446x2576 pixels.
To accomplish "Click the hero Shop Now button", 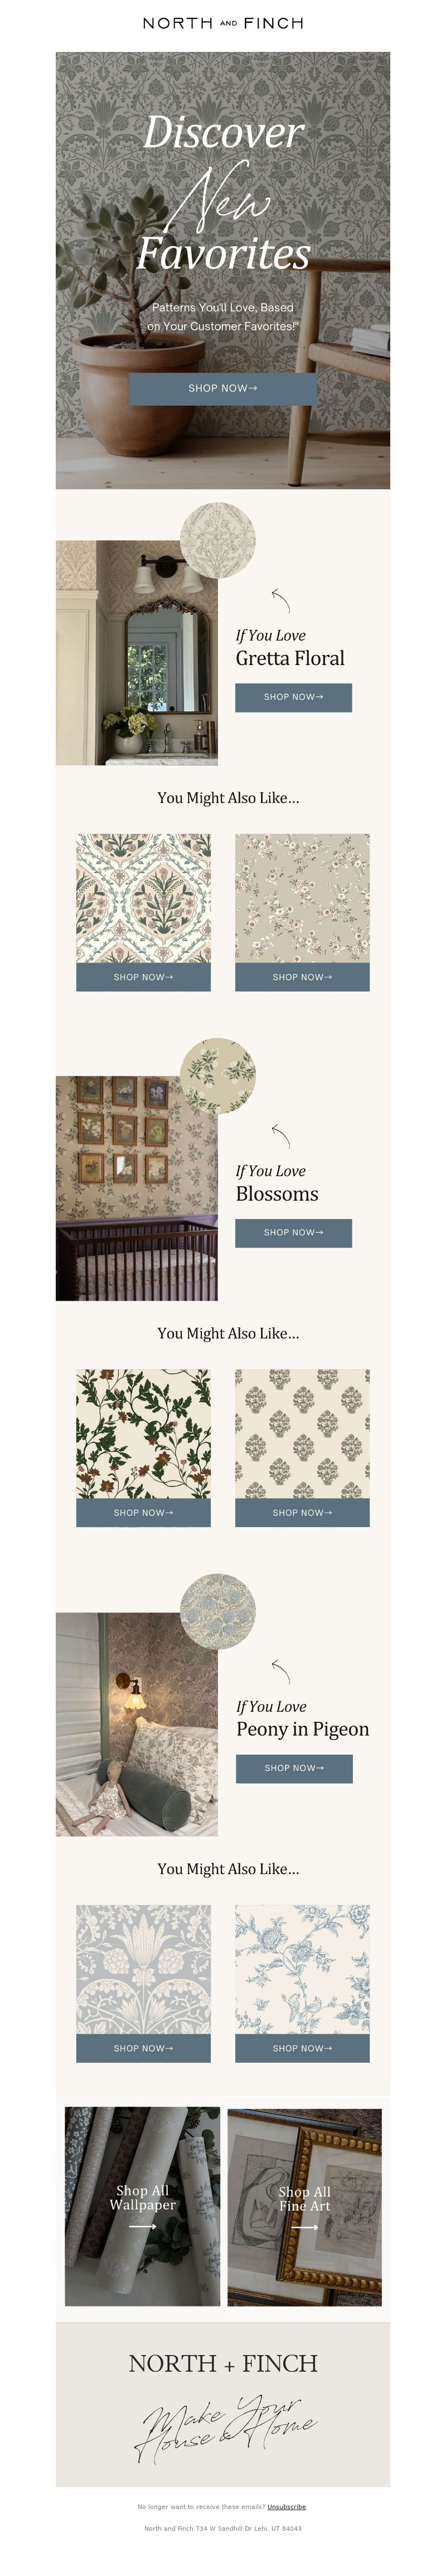I will pyautogui.click(x=223, y=388).
